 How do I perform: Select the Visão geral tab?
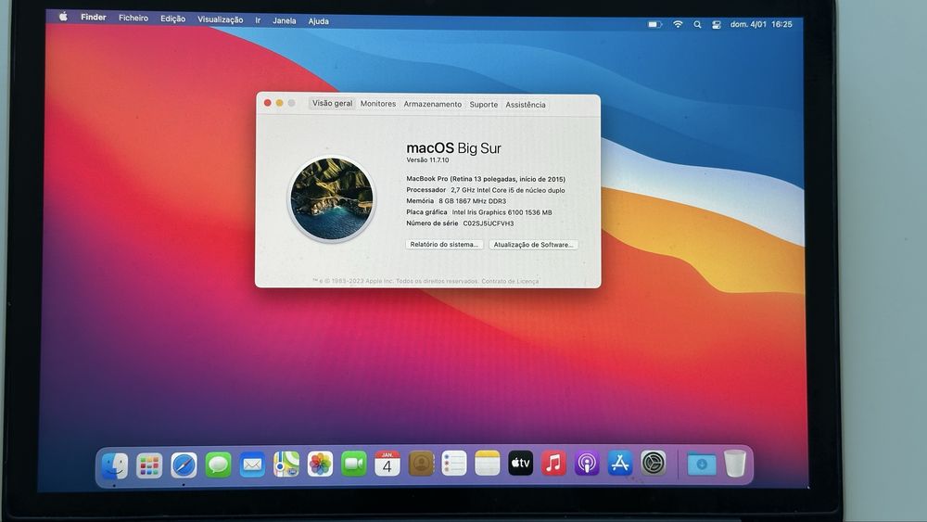332,104
